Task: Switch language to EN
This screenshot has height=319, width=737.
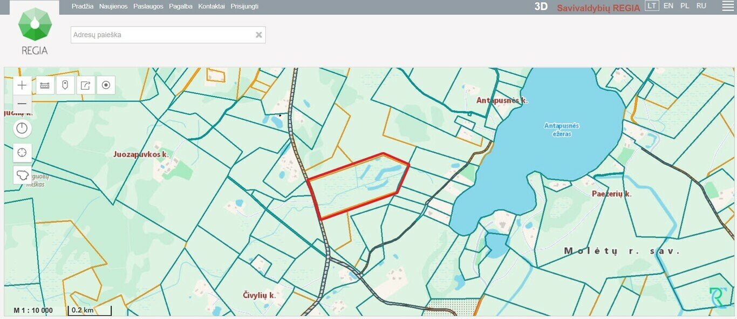Action: coord(668,6)
